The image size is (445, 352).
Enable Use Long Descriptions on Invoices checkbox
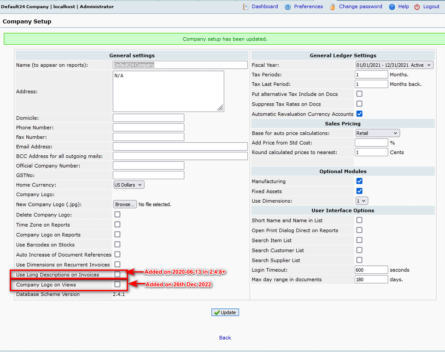click(x=117, y=275)
